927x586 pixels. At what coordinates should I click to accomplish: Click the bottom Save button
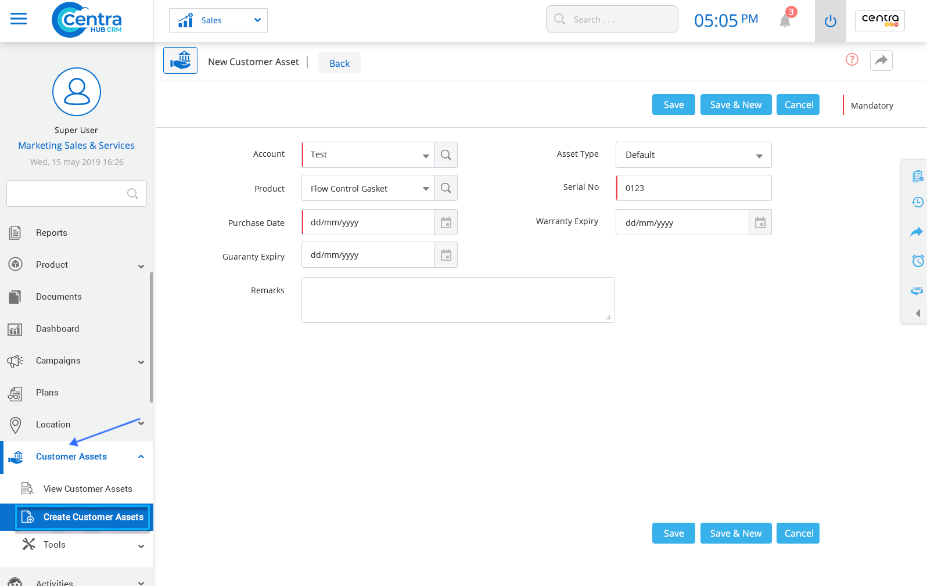(674, 533)
